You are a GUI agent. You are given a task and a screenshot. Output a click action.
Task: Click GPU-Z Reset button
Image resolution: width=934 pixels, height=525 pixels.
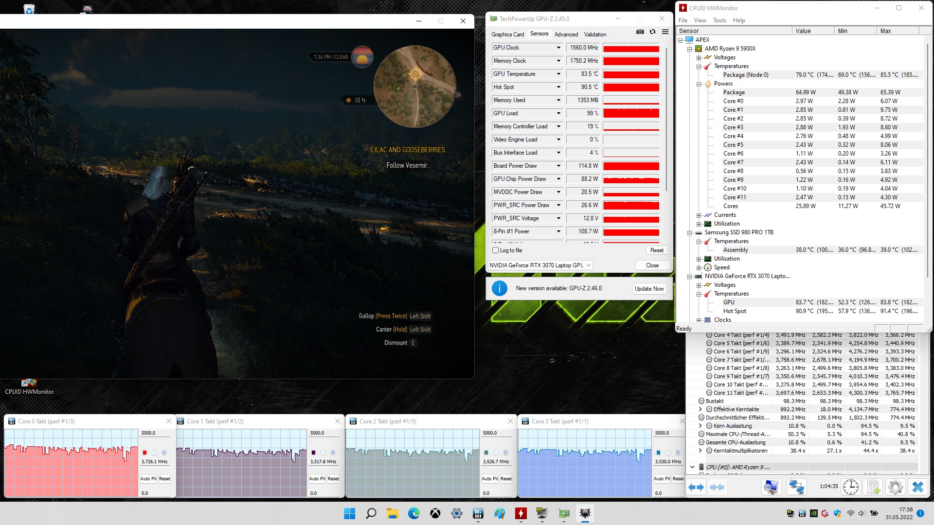pos(657,250)
